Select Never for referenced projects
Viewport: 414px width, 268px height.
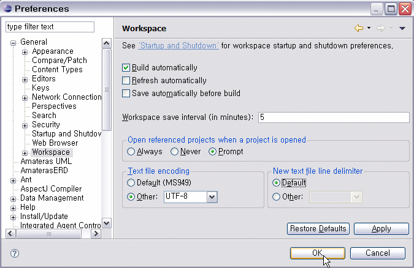pos(175,152)
